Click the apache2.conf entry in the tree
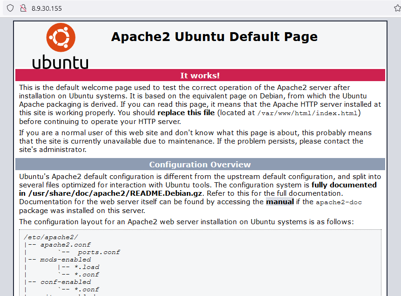 point(66,245)
